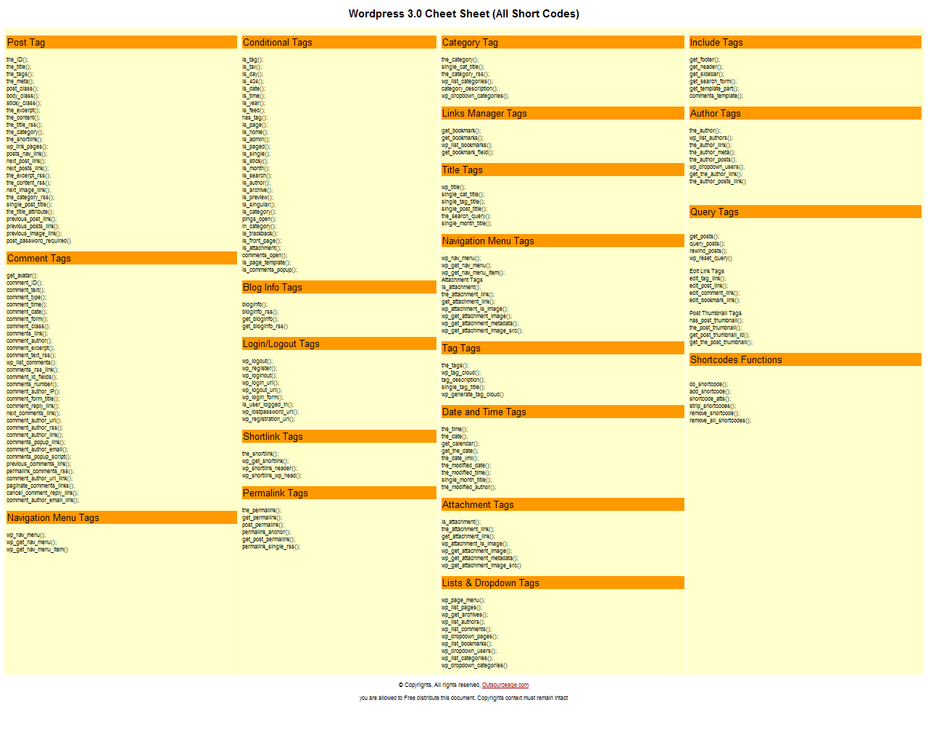928x742 pixels.
Task: Click the Wordpress 3.0 Cheet Sheet page title
Action: (464, 14)
